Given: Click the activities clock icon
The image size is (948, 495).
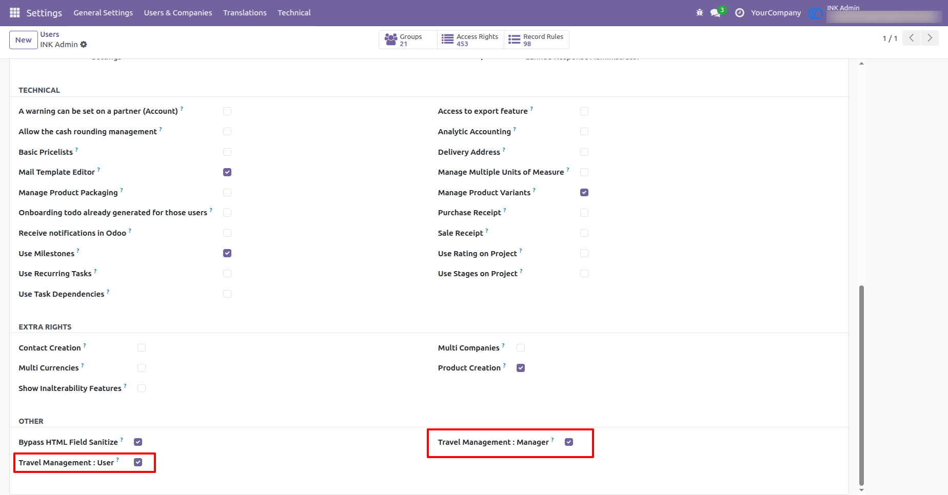Looking at the screenshot, I should (740, 13).
